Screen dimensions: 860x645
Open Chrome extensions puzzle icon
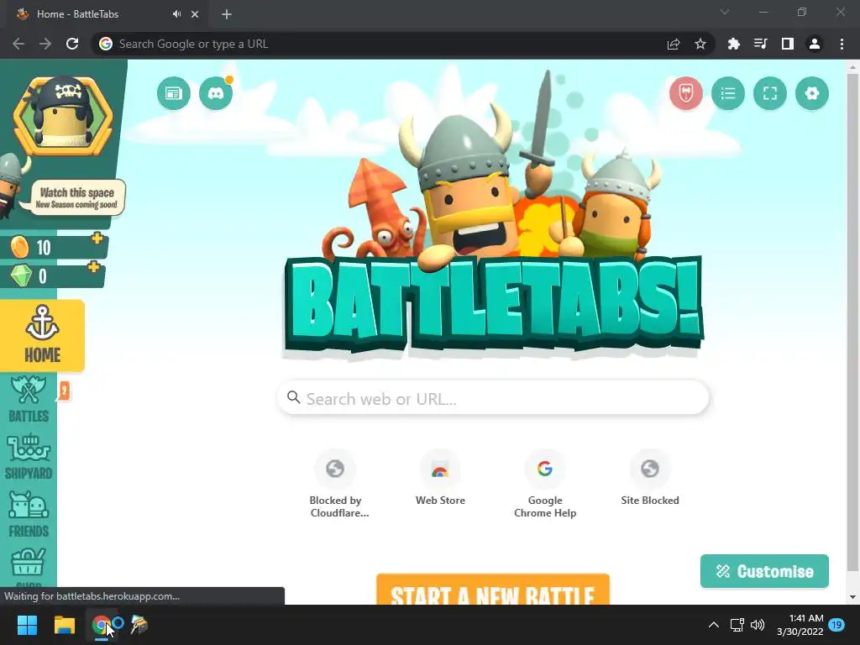[733, 44]
